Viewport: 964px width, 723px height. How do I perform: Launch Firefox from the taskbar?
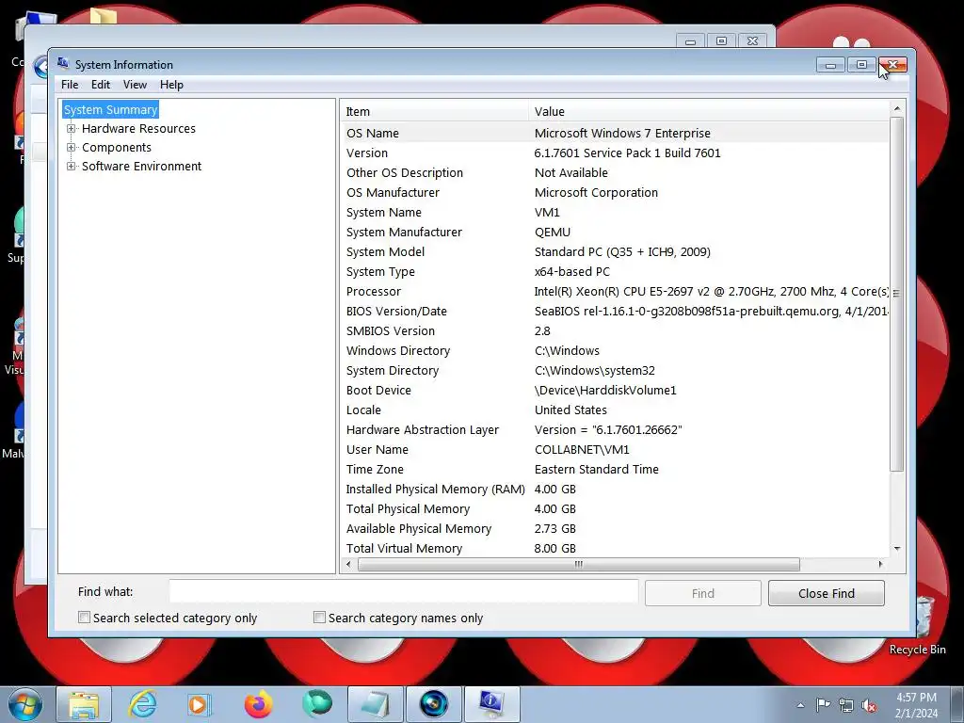pyautogui.click(x=258, y=704)
